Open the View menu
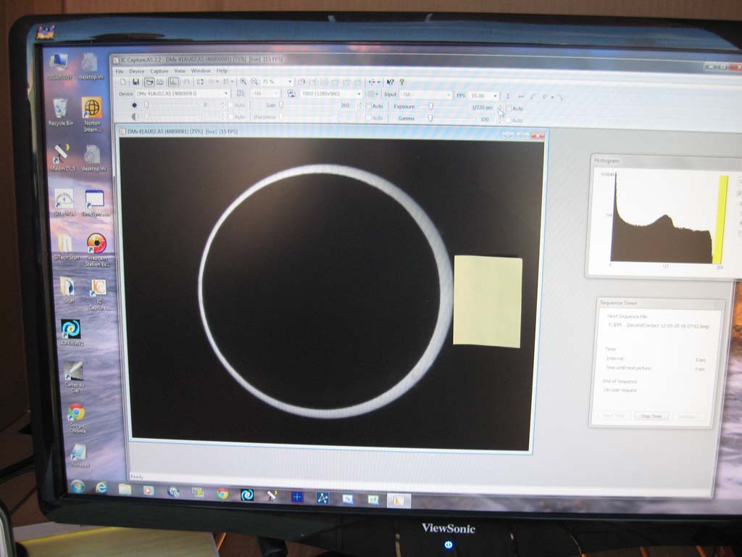 click(180, 71)
